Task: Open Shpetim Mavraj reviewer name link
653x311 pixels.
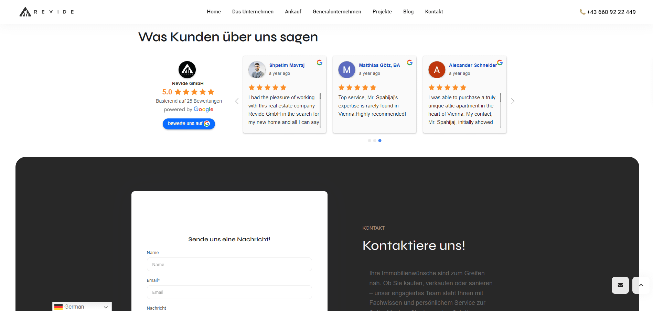Action: (287, 65)
